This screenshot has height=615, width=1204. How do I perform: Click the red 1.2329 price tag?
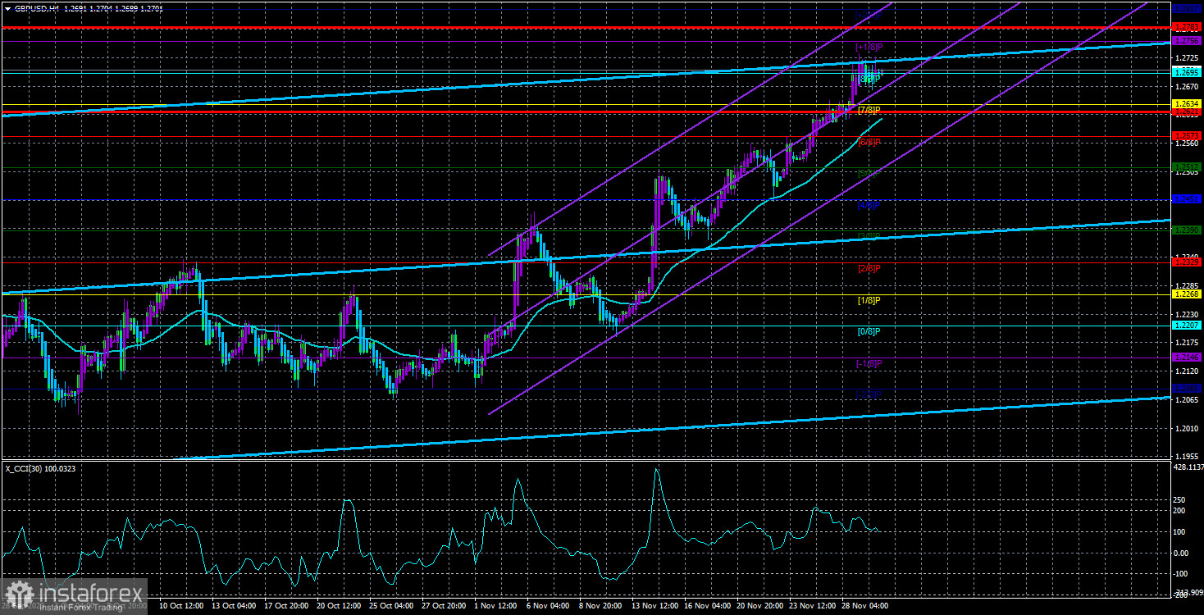(x=1187, y=262)
